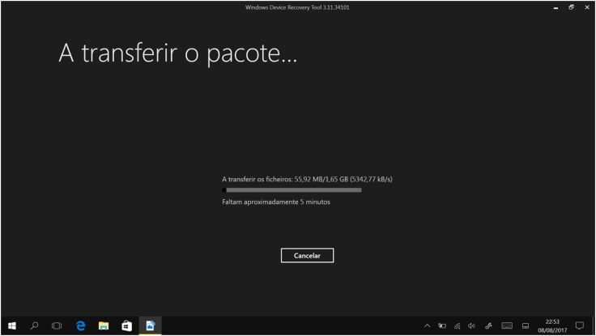596x336 pixels.
Task: Open the Windows Start menu
Action: point(11,326)
